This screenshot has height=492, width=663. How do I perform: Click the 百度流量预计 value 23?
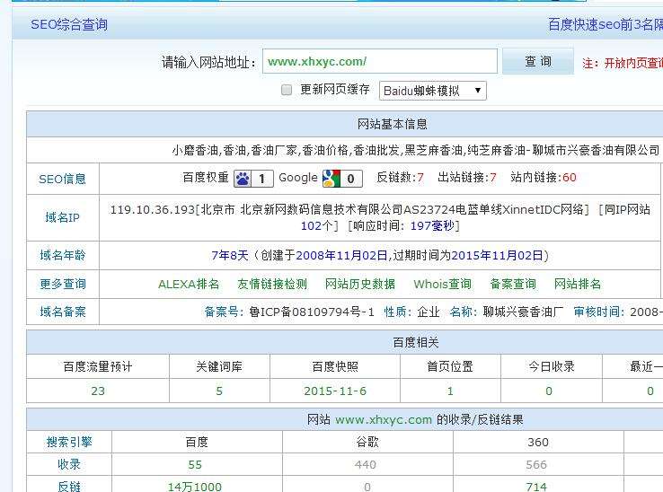point(98,391)
